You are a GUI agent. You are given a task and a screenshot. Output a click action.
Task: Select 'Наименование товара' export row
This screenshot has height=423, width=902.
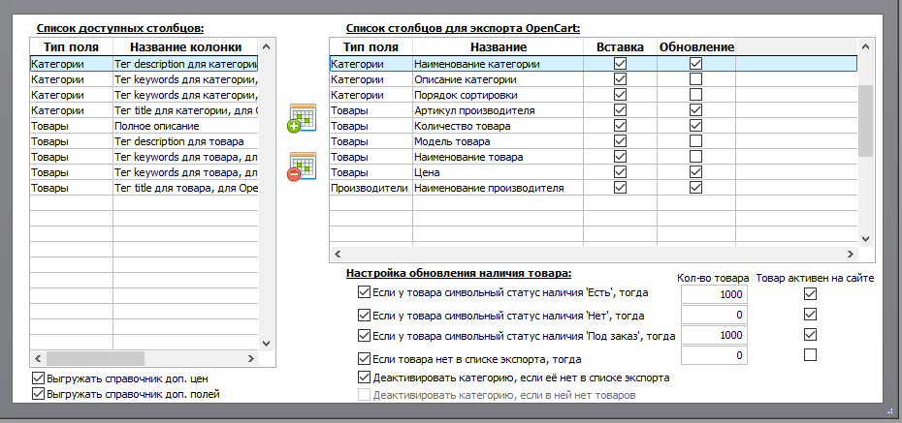tap(593, 157)
